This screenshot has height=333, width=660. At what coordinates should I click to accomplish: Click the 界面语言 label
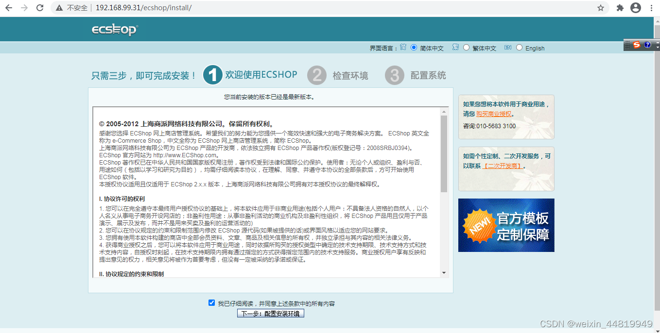click(383, 48)
